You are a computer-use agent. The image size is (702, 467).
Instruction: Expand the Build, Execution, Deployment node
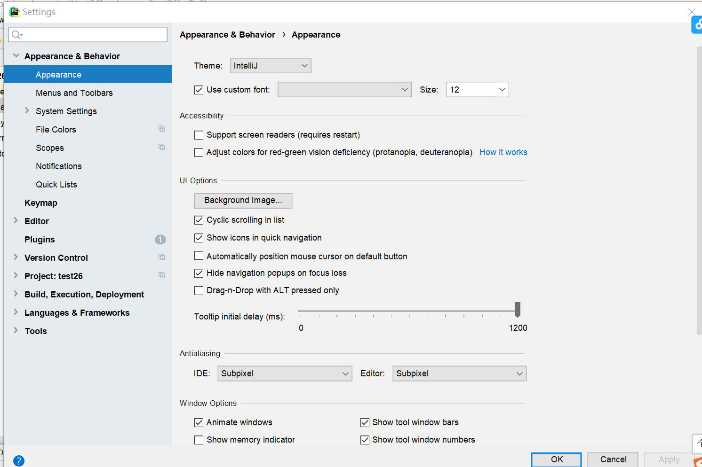tap(16, 294)
